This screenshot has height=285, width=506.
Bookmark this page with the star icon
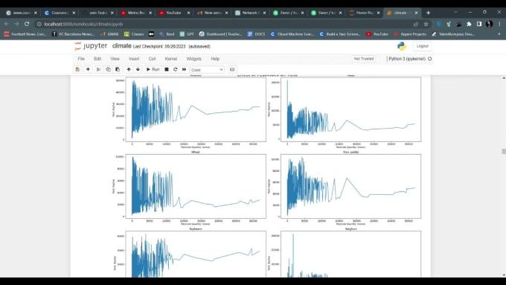coord(426,24)
